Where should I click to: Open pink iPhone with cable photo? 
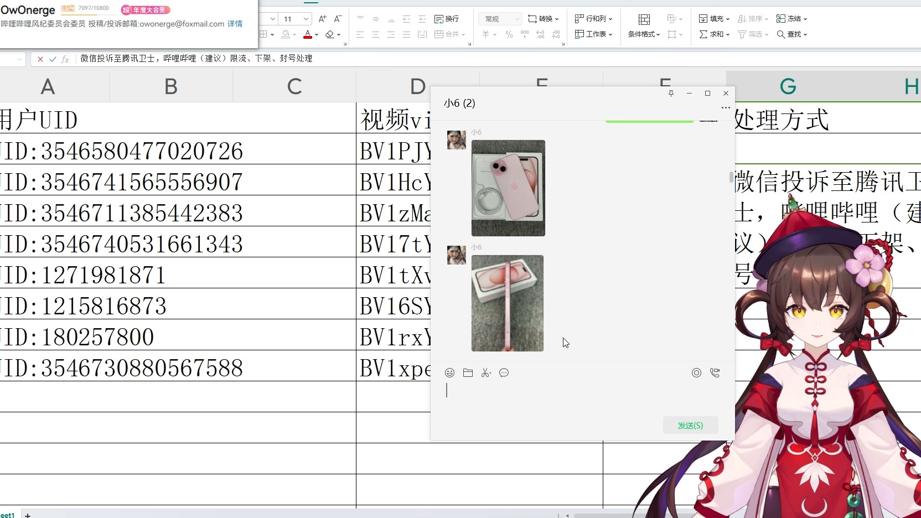[508, 188]
